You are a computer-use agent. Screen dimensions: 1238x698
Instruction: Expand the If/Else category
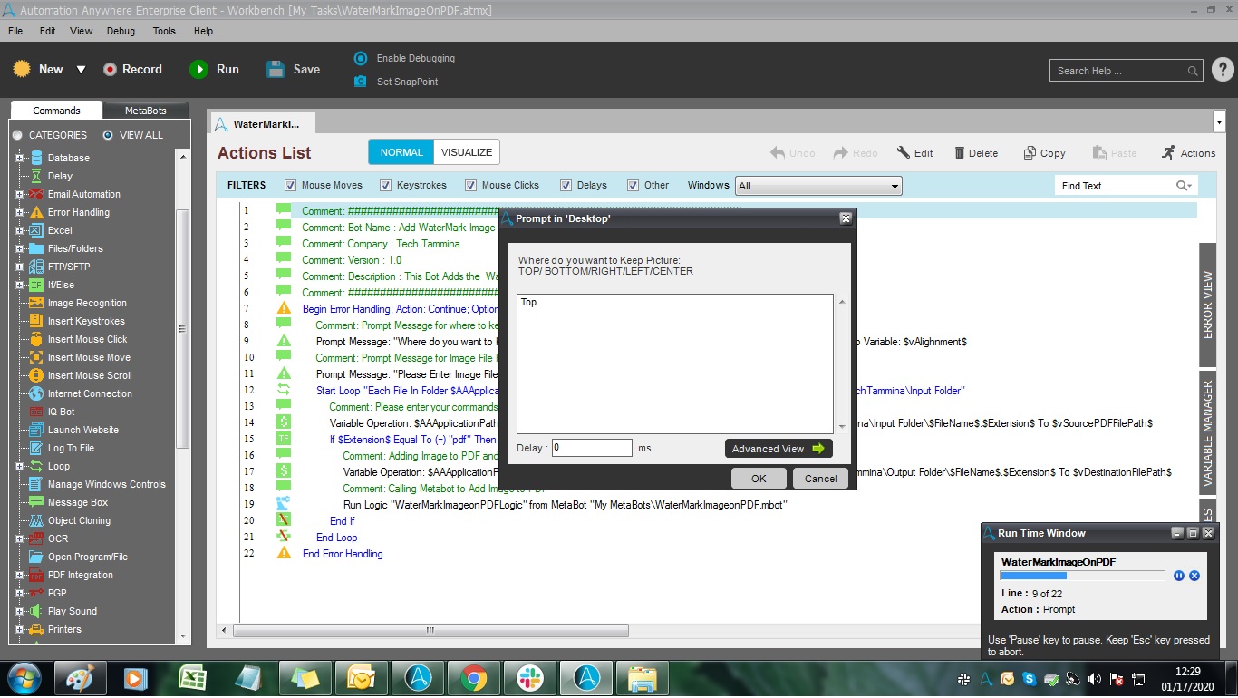pyautogui.click(x=19, y=285)
